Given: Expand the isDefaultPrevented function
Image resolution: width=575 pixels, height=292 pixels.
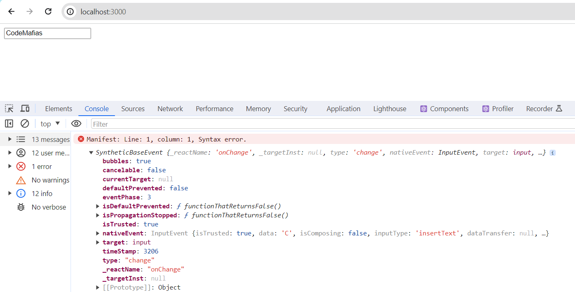Looking at the screenshot, I should tap(98, 206).
